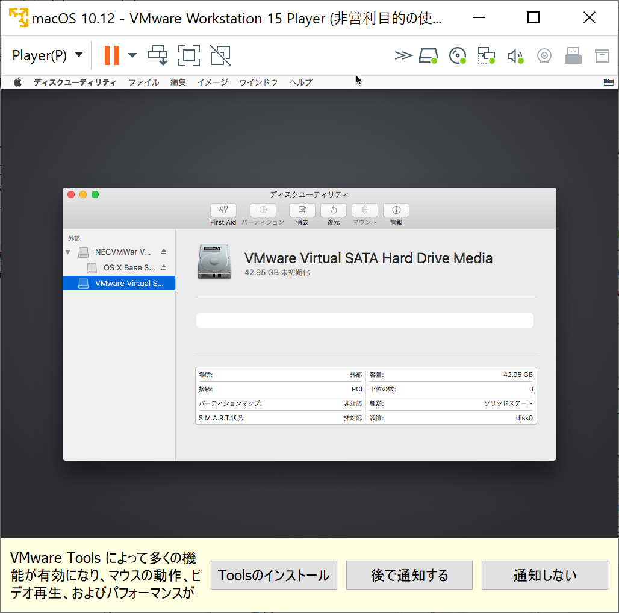Viewport: 619px width, 613px height.
Task: Open the ヘルプ menu
Action: pos(300,82)
